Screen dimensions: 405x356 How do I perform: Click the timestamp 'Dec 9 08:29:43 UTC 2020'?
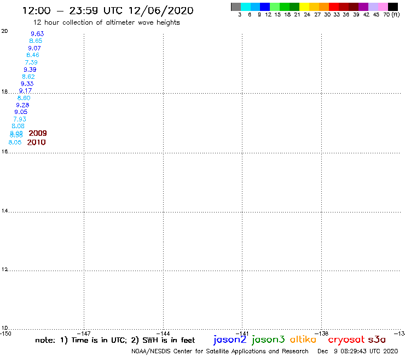pos(358,352)
